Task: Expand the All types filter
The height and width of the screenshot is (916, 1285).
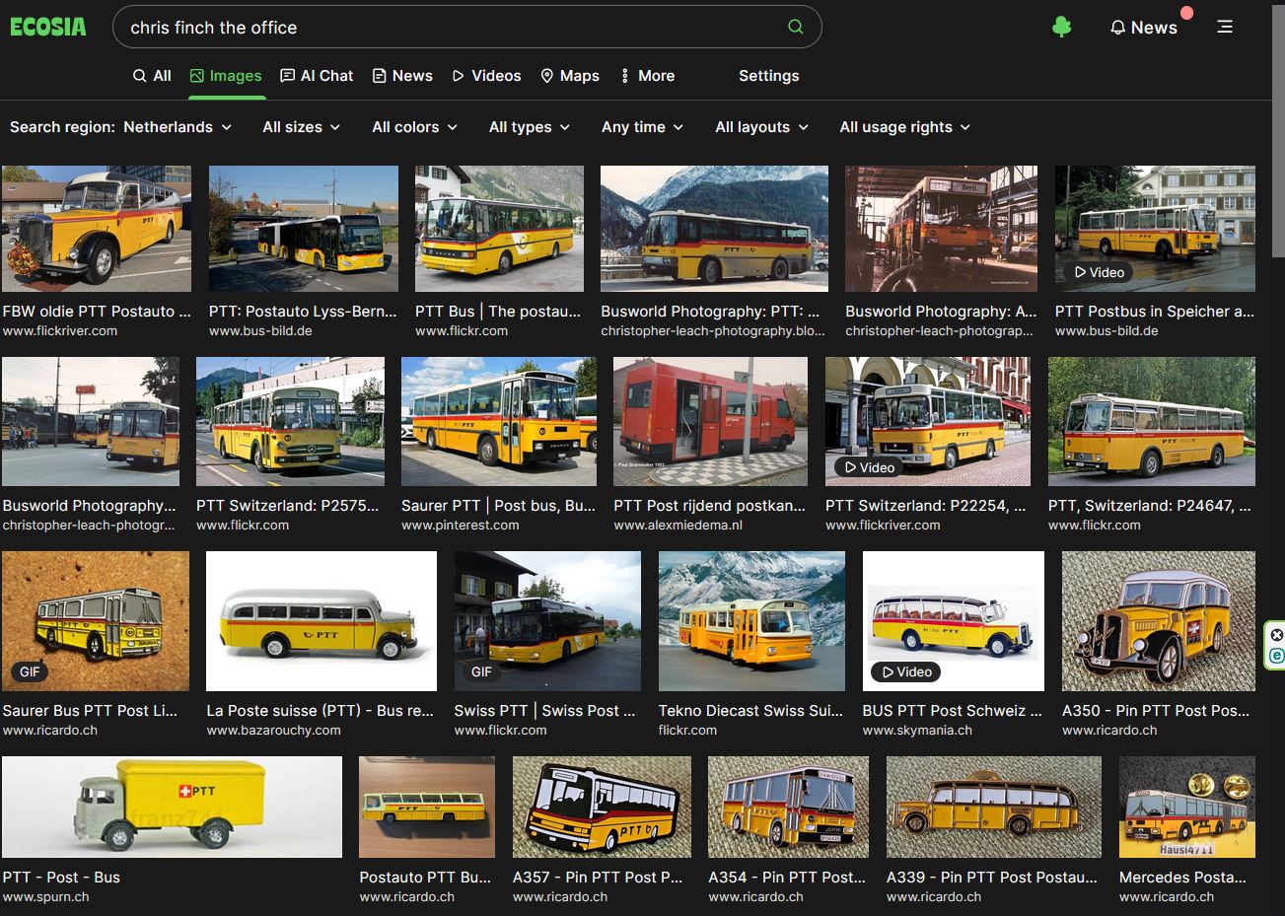Action: 530,127
